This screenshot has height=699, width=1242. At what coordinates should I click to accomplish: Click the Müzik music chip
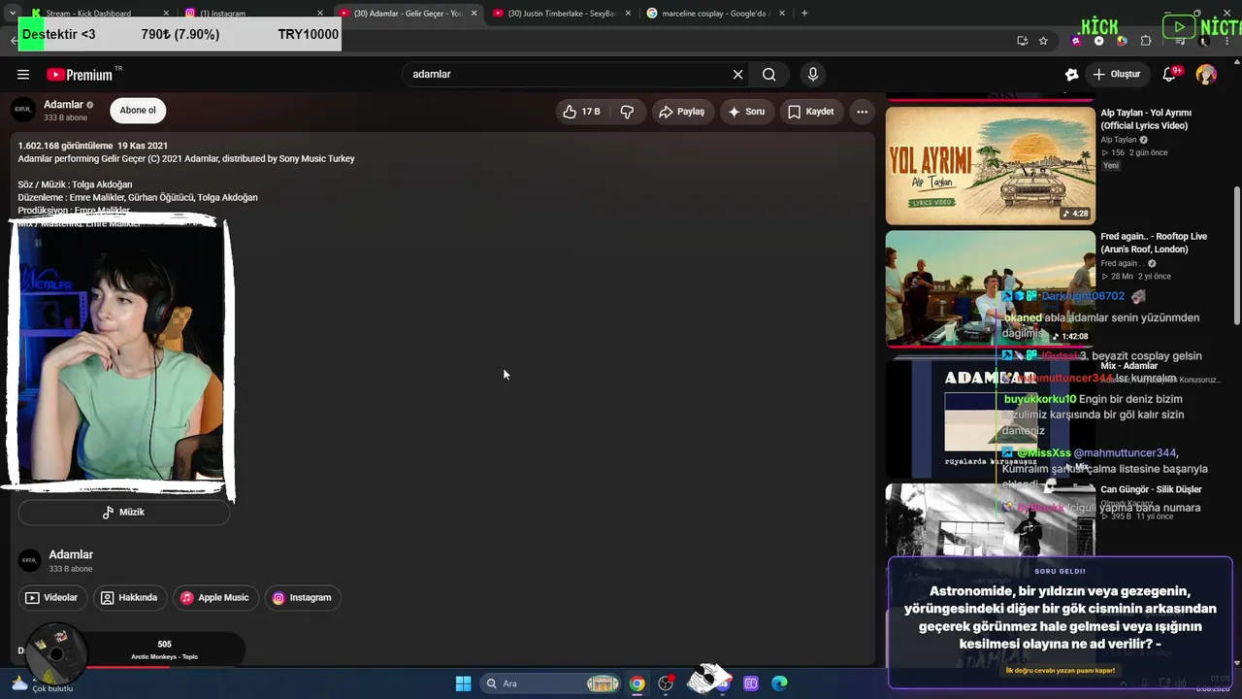[x=124, y=513]
